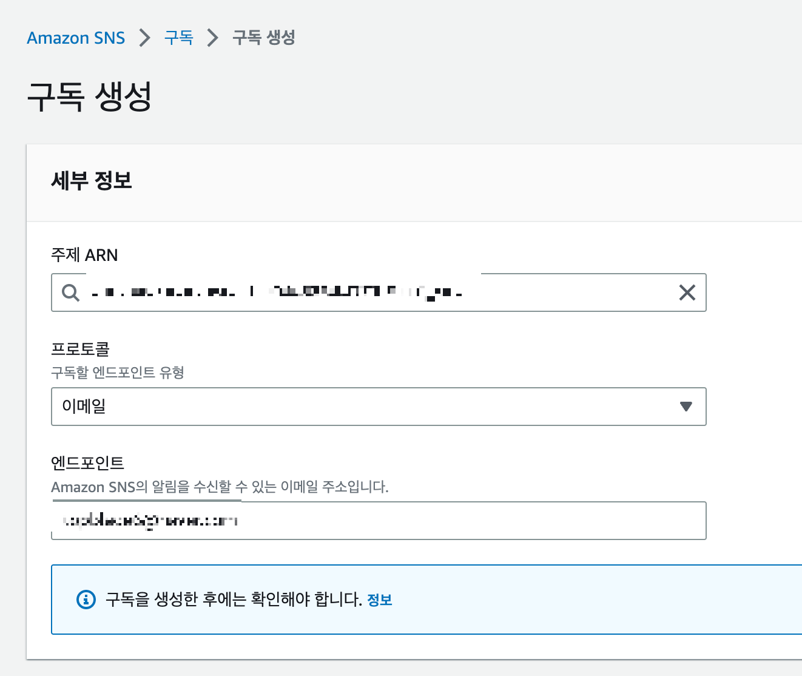
Task: Go to the 구독 breadcrumb link
Action: [178, 38]
